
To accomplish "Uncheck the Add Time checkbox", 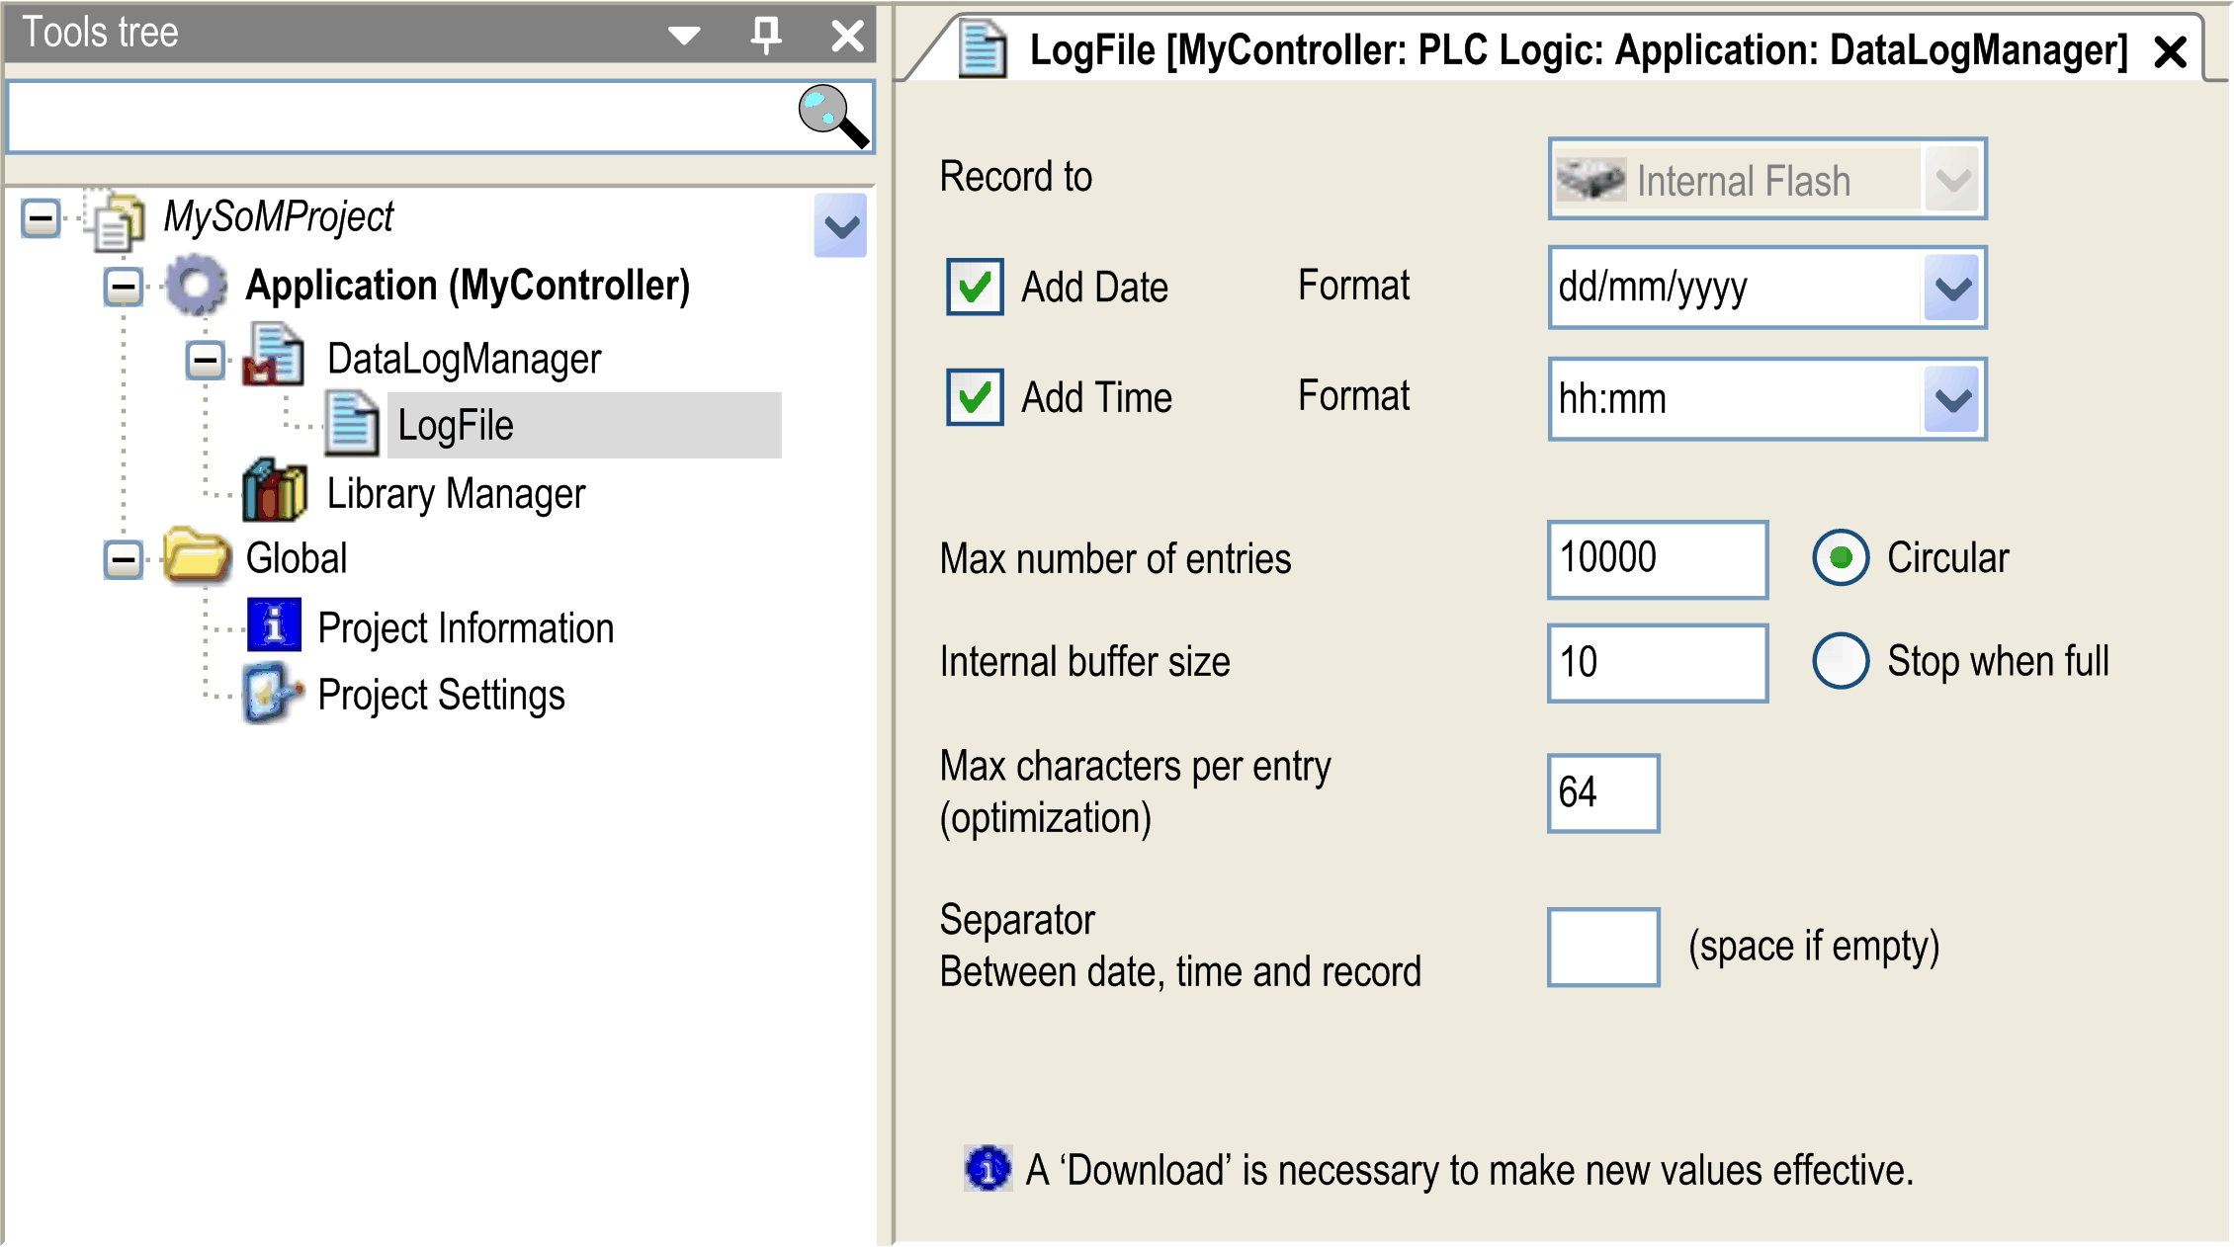I will [974, 397].
